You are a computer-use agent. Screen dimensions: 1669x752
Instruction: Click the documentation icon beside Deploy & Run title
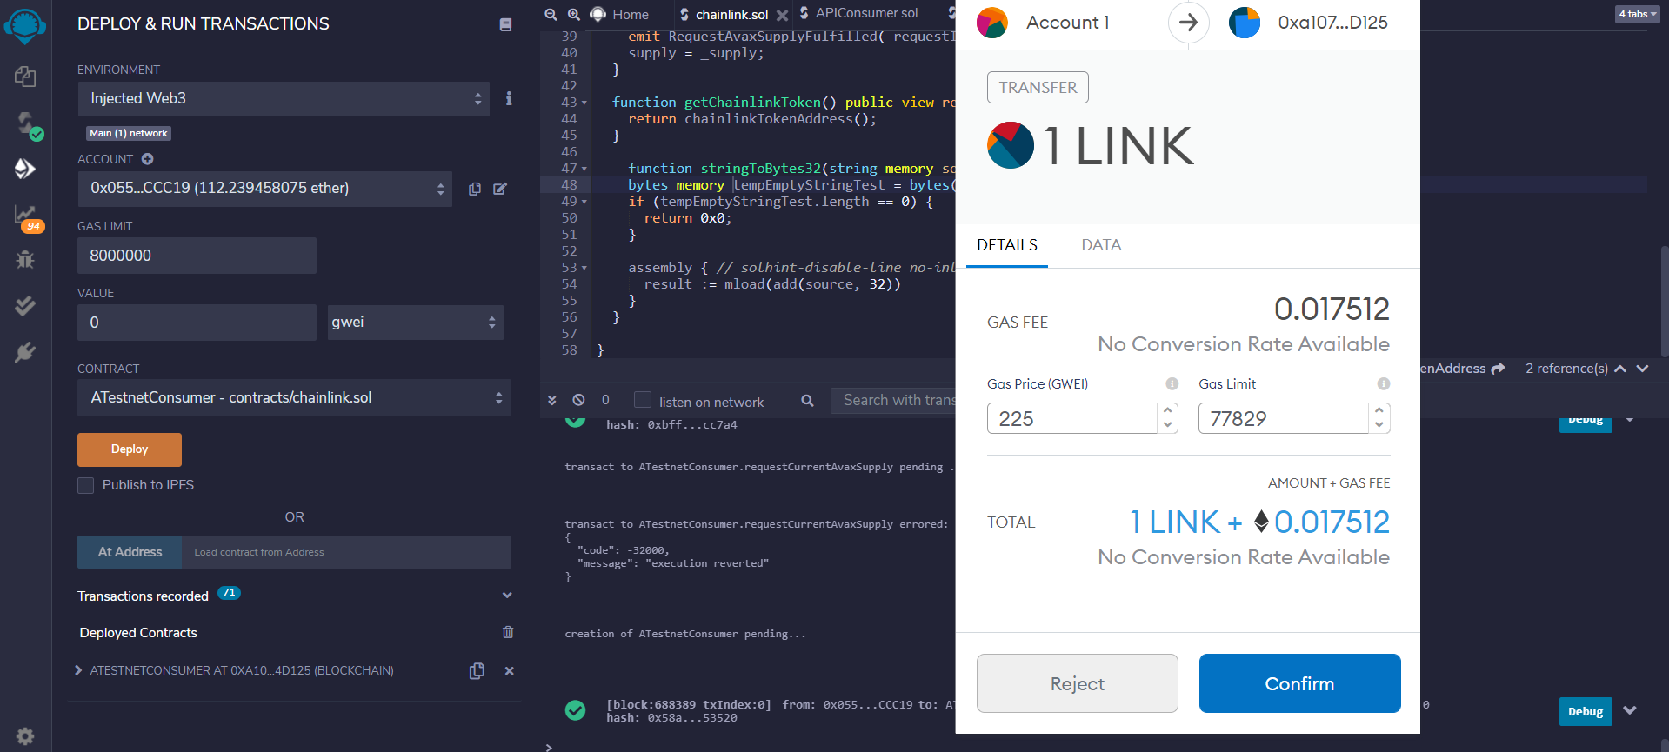[505, 24]
